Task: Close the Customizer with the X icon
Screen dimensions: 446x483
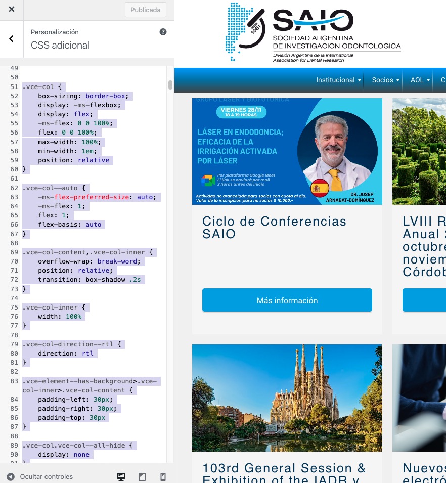Action: pyautogui.click(x=12, y=10)
